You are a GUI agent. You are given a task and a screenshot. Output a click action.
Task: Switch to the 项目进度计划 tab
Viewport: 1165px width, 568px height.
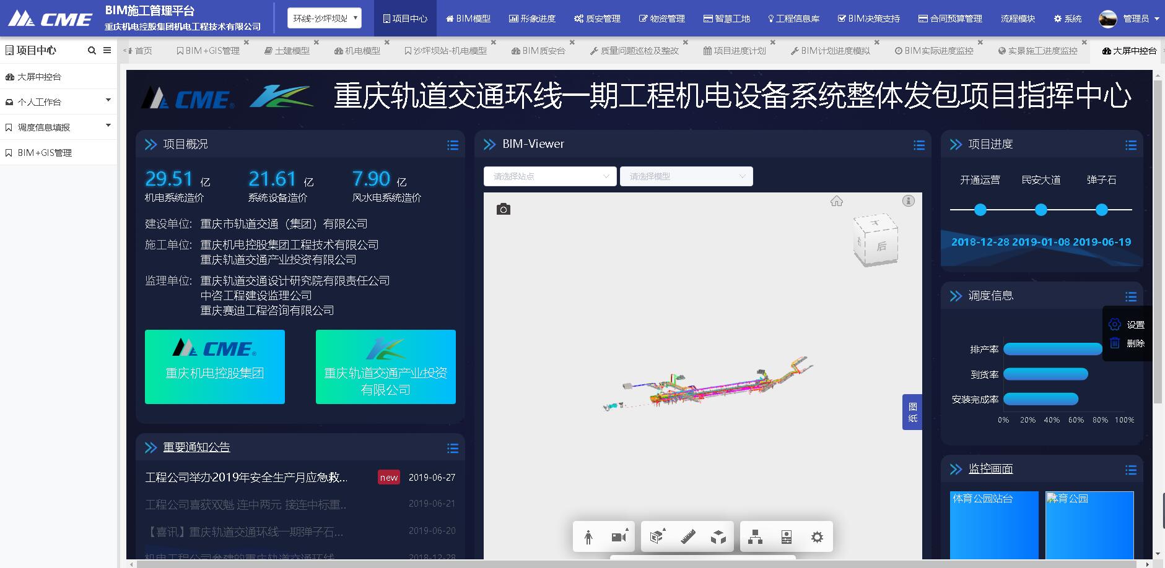pos(735,51)
